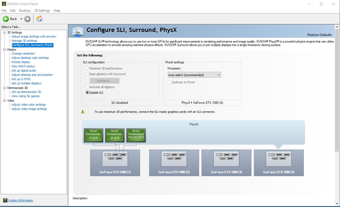Click the 'PhysX ▸ GeForce GTX 1080 (4)' status
The width and height of the screenshot is (340, 207).
[202, 103]
